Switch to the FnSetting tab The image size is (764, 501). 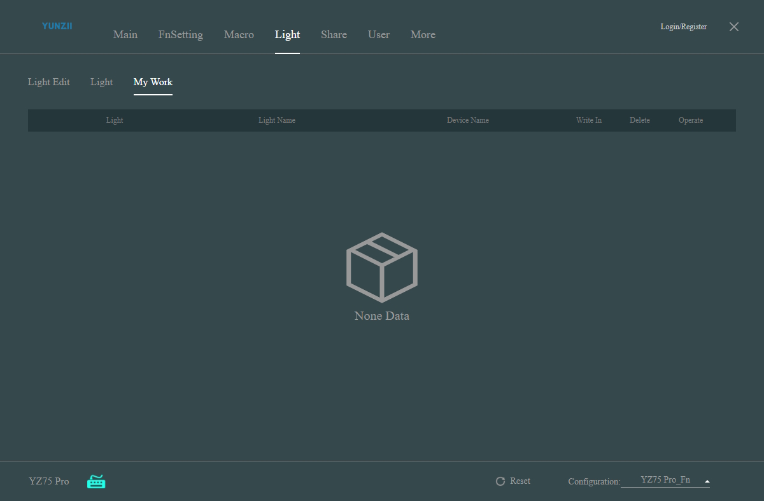[181, 35]
